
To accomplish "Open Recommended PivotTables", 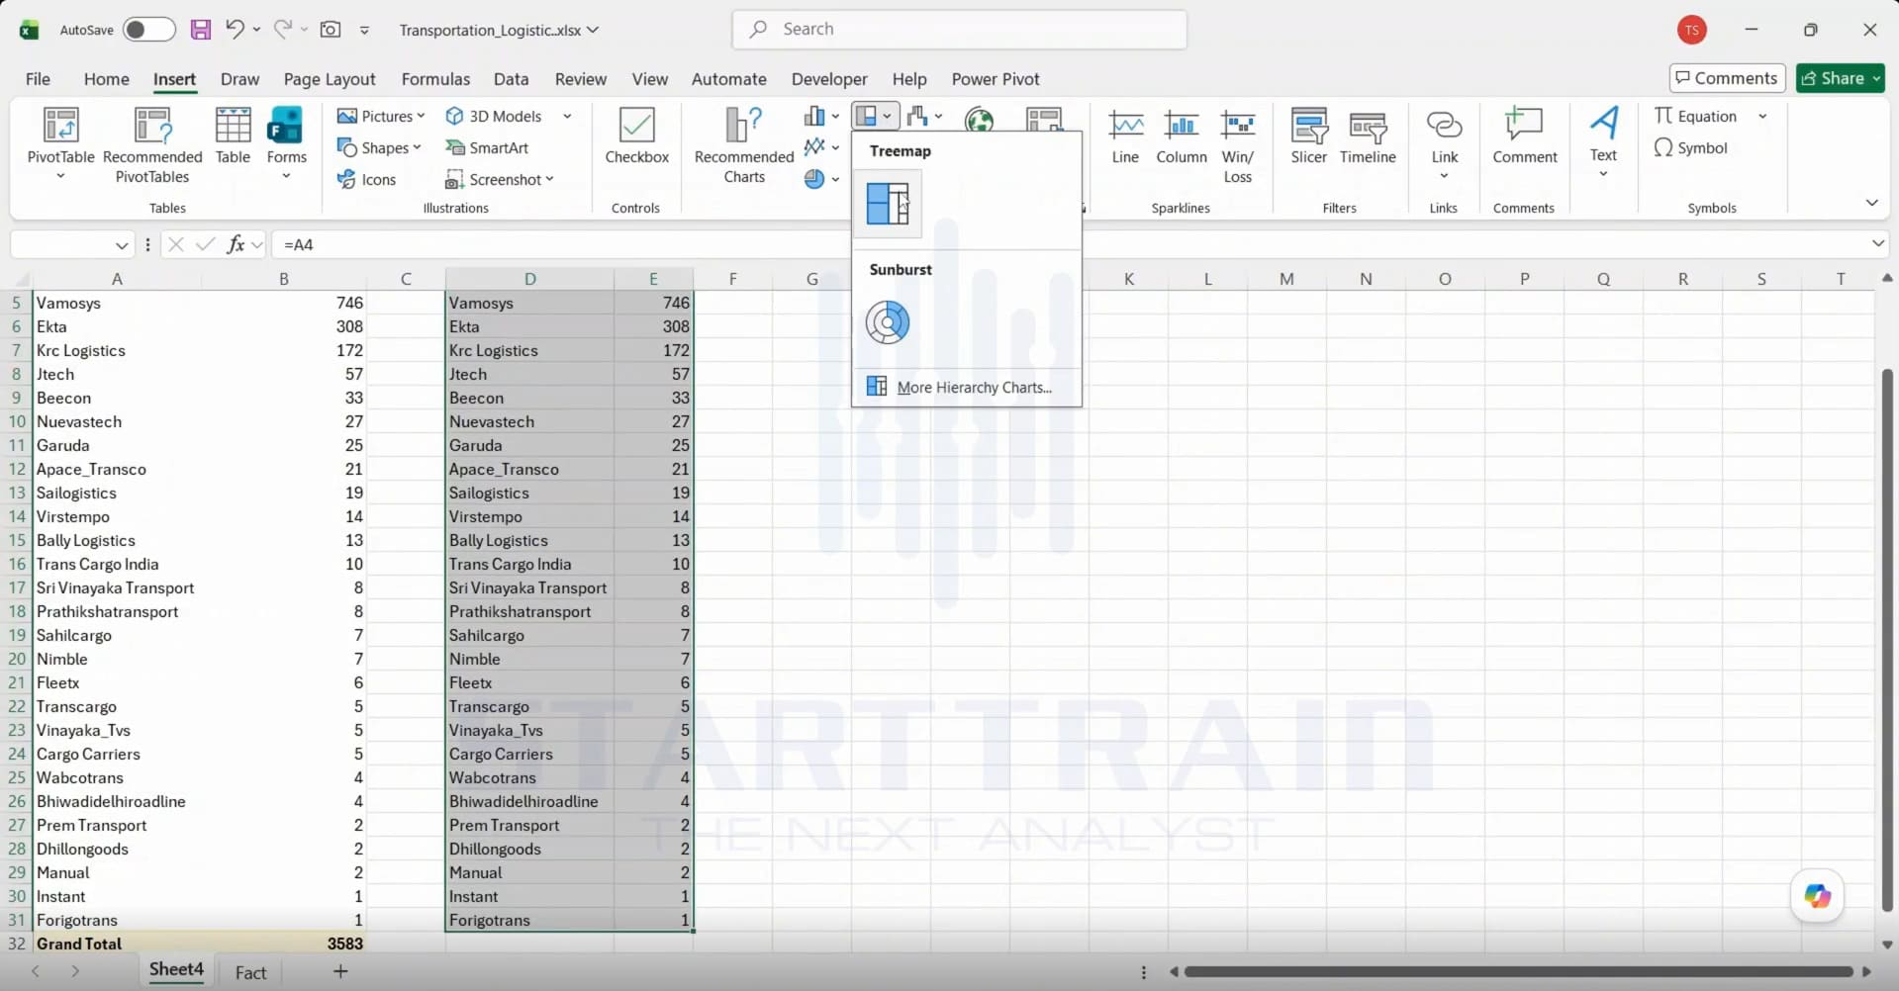I will pos(152,145).
